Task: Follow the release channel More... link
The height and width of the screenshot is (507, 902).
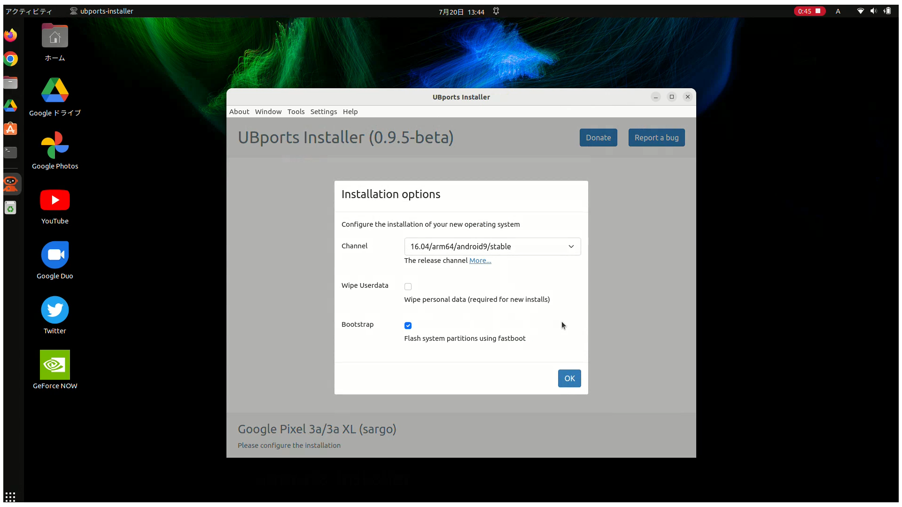Action: [480, 261]
